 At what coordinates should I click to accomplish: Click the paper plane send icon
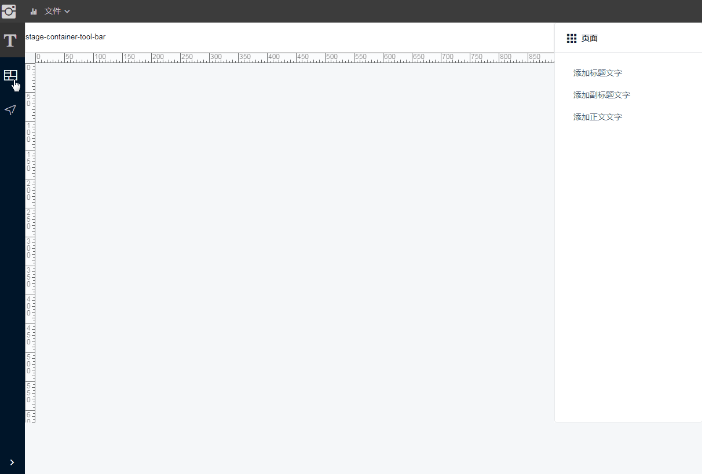pyautogui.click(x=10, y=110)
